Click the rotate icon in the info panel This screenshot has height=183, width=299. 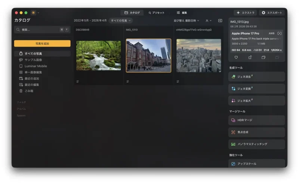pyautogui.click(x=250, y=57)
